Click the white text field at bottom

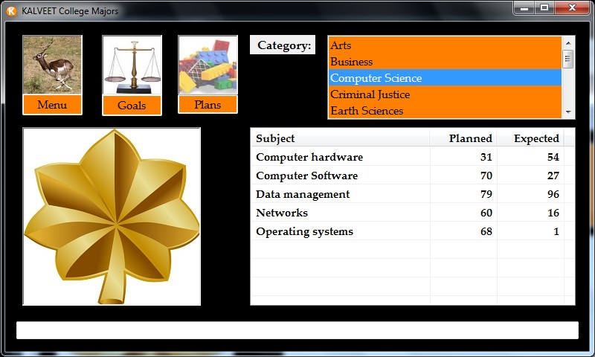tap(297, 330)
